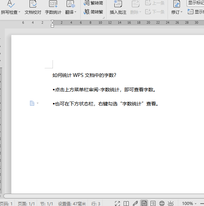204x206 pixels.
Task: Toggle page layout view button
Action: pyautogui.click(x=144, y=203)
